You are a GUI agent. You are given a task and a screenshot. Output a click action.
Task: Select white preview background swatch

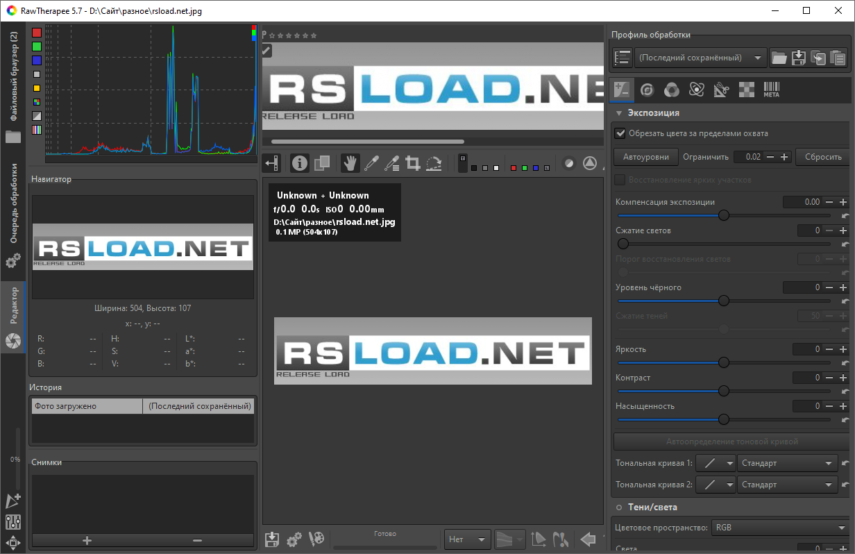tap(496, 168)
